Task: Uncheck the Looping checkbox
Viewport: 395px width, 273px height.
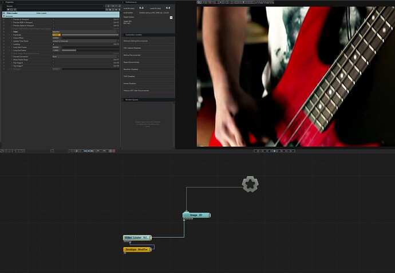Action: [x=53, y=44]
